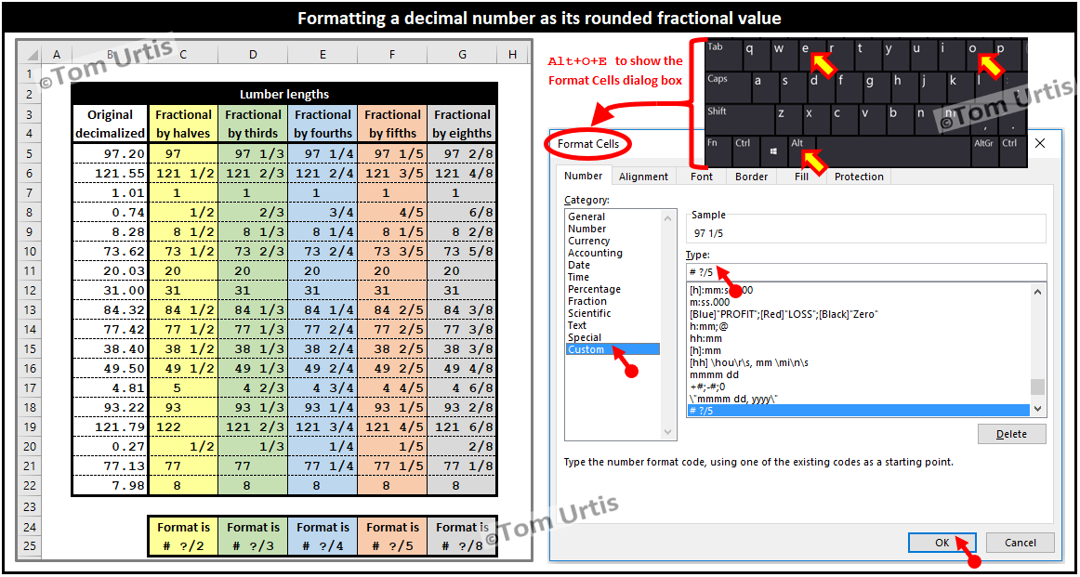Choose General in the Category list
The image size is (1080, 577).
(x=586, y=216)
